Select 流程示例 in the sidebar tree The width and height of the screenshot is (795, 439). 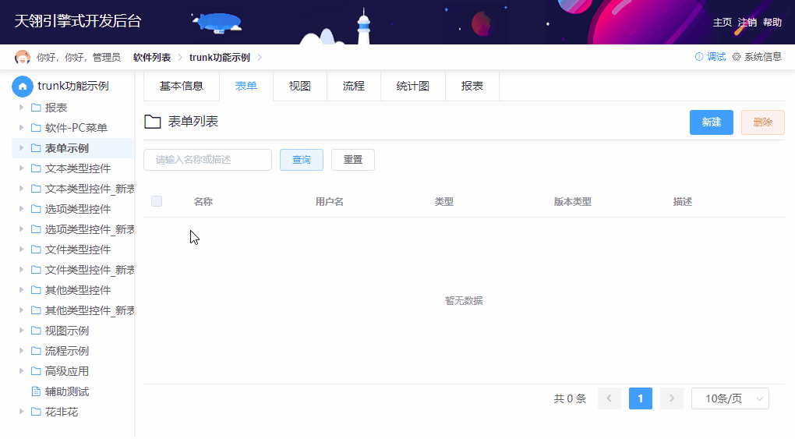[x=67, y=351]
